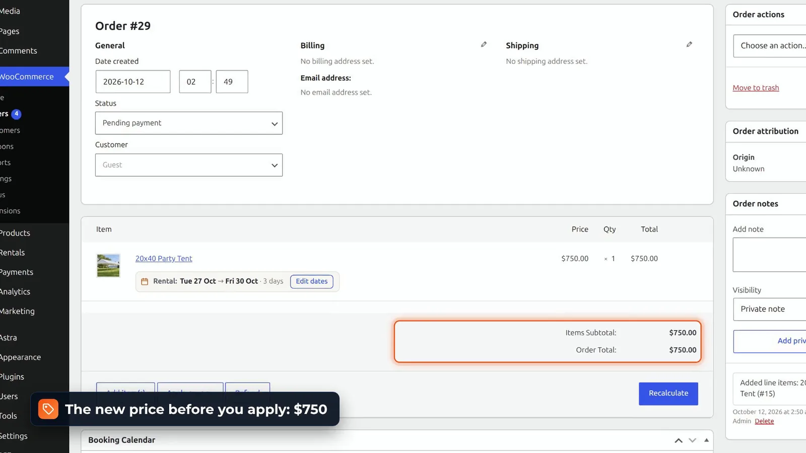Click the date created field 2026-10-12
Image resolution: width=806 pixels, height=453 pixels.
[133, 82]
